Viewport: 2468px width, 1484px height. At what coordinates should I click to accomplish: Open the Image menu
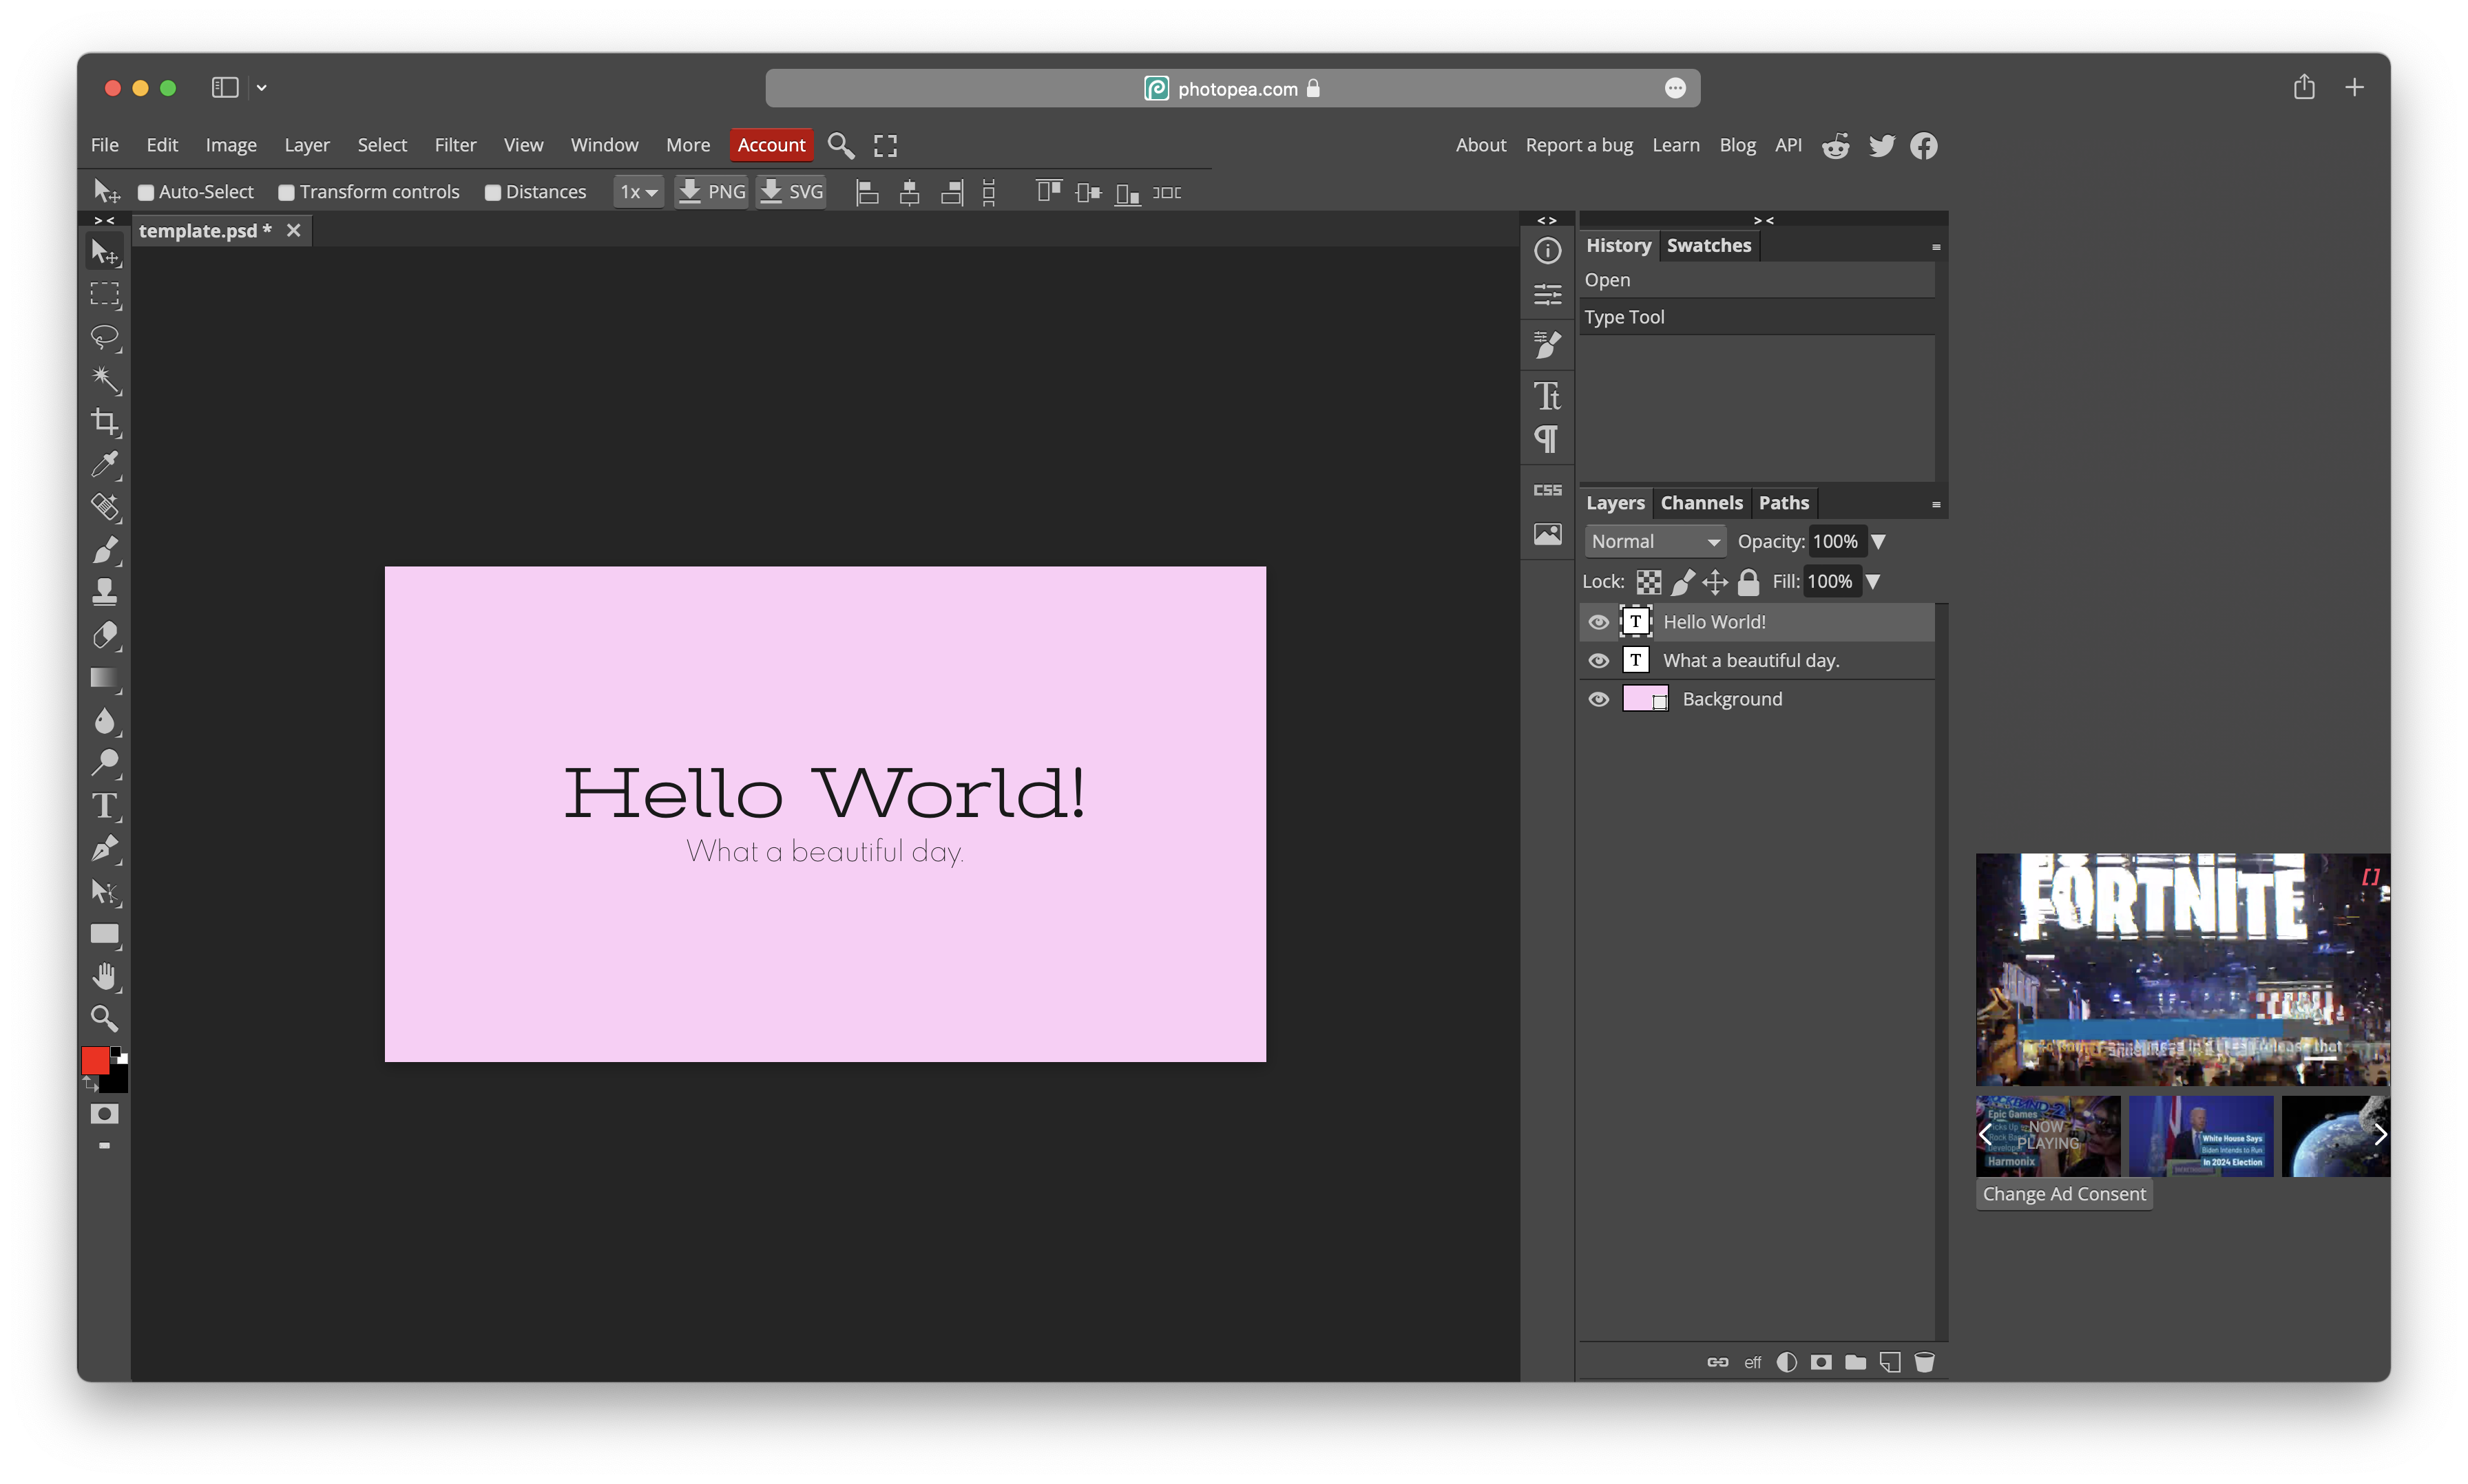(x=230, y=145)
